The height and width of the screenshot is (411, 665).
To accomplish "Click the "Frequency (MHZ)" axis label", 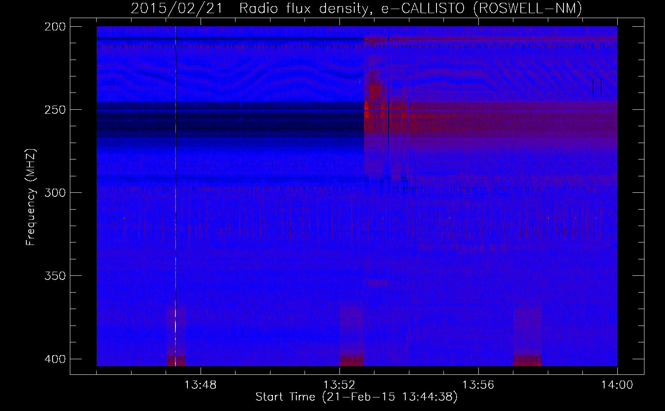I will [31, 197].
